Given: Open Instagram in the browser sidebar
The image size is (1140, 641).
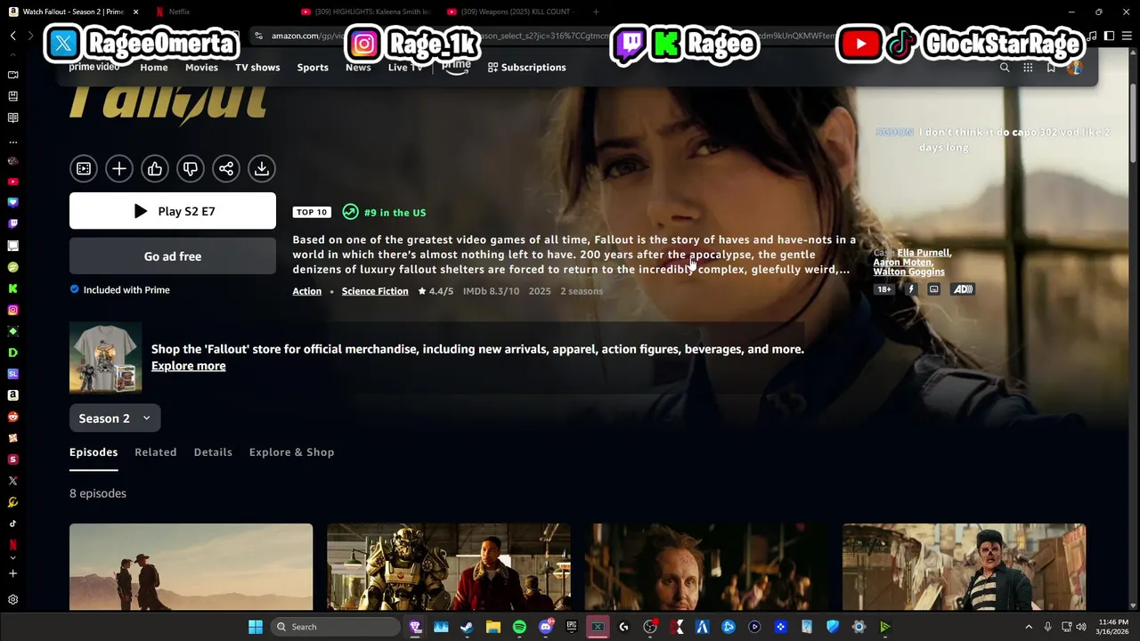Looking at the screenshot, I should (x=12, y=310).
